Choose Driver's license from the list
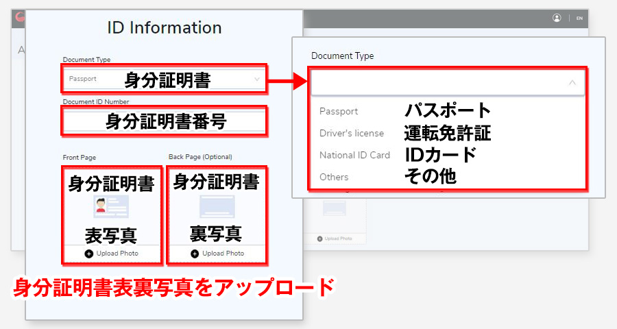This screenshot has height=329, width=617. click(351, 133)
